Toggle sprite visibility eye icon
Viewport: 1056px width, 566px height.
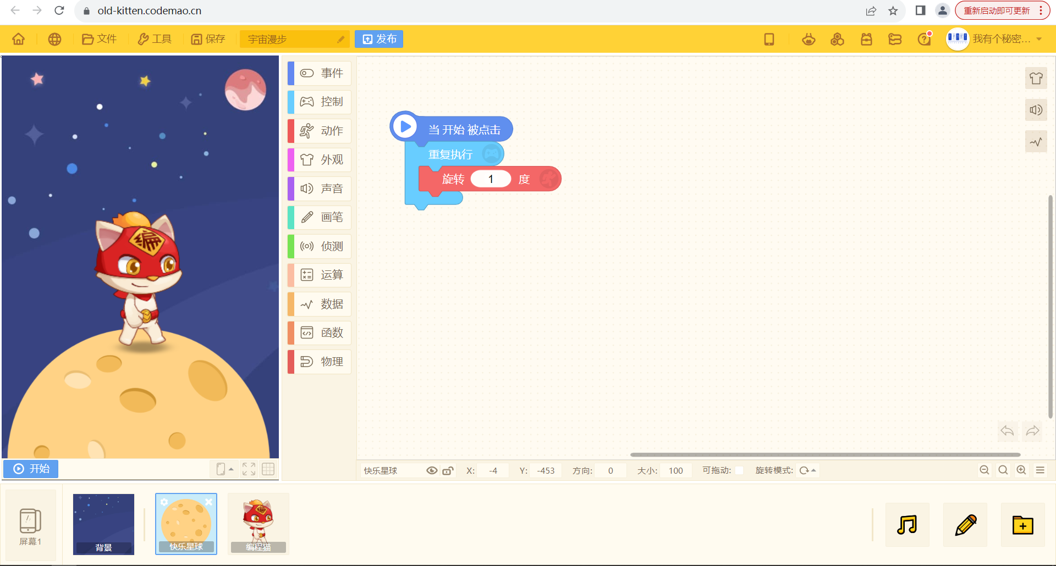pos(432,470)
